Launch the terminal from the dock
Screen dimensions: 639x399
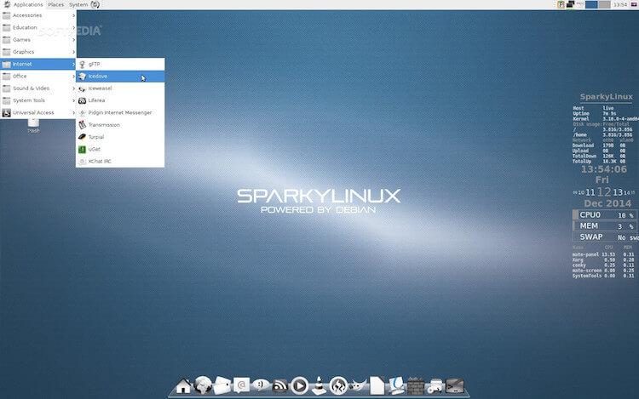pyautogui.click(x=455, y=385)
